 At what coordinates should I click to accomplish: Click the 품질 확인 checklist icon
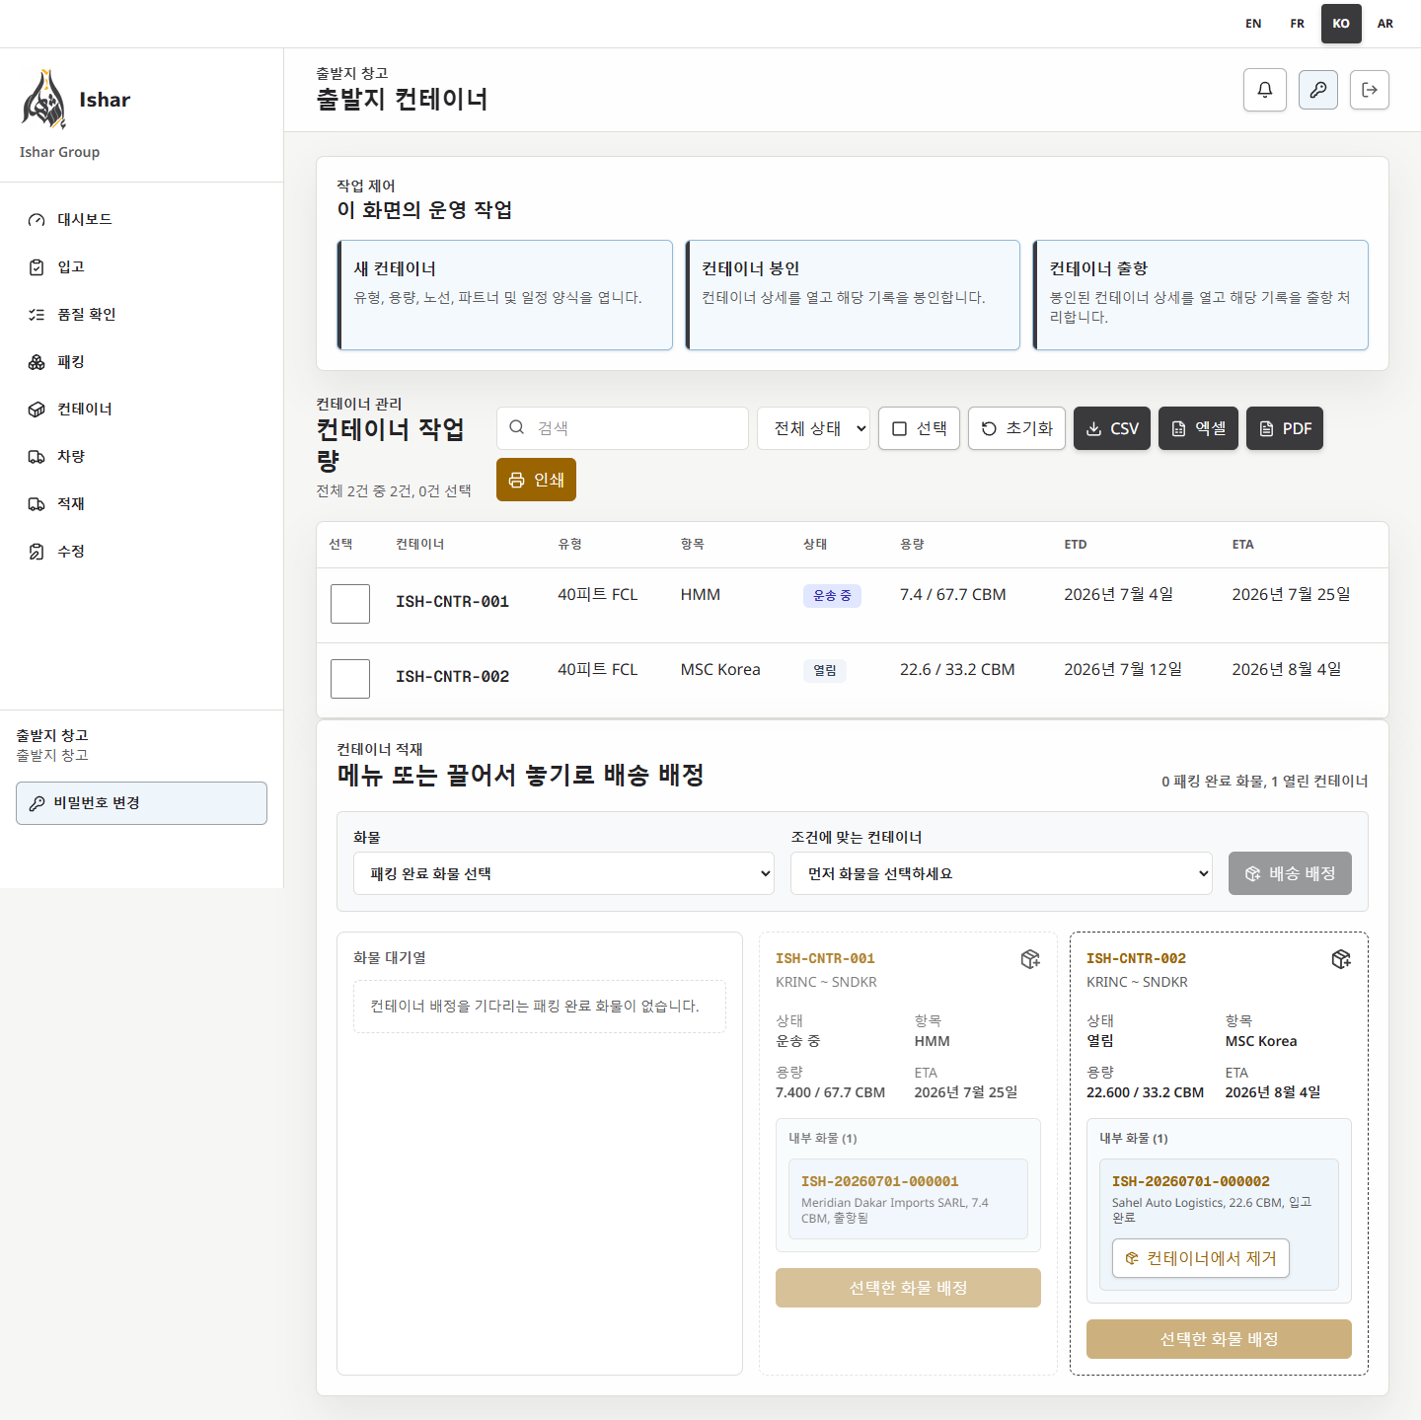37,315
